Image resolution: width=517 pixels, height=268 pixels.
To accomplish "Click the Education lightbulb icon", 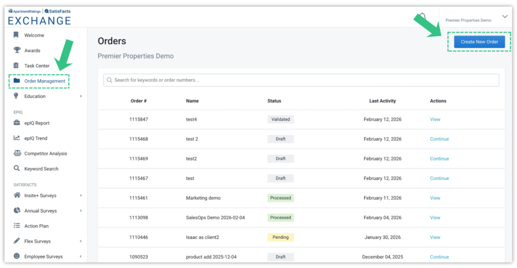I will [17, 96].
